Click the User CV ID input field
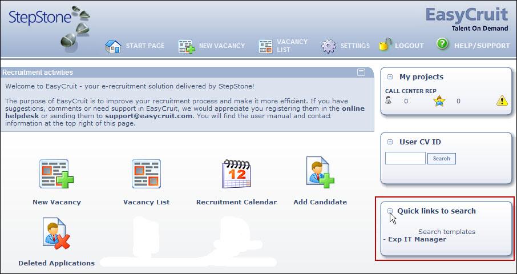This screenshot has height=274, width=517. coord(405,158)
